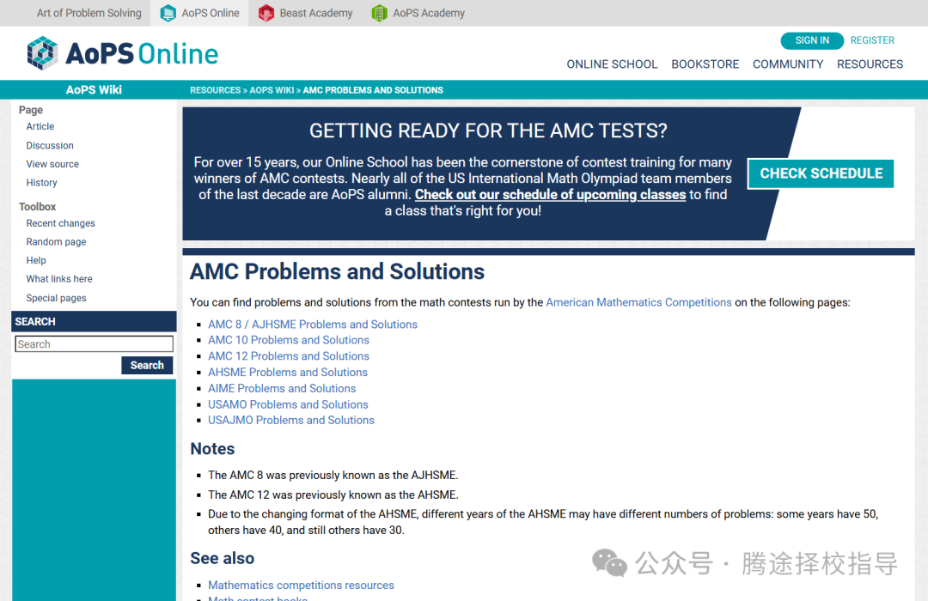Open AMC 10 Problems and Solutions
The width and height of the screenshot is (928, 601).
[288, 340]
